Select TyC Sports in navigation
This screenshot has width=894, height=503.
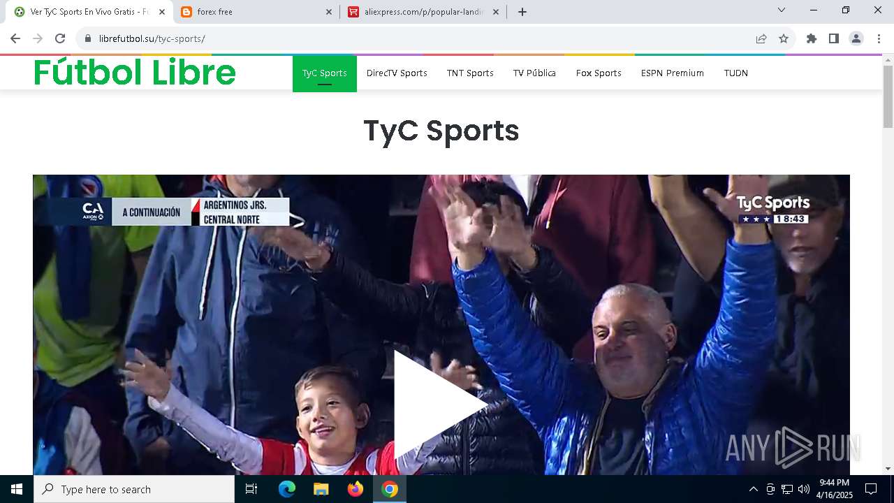click(325, 73)
